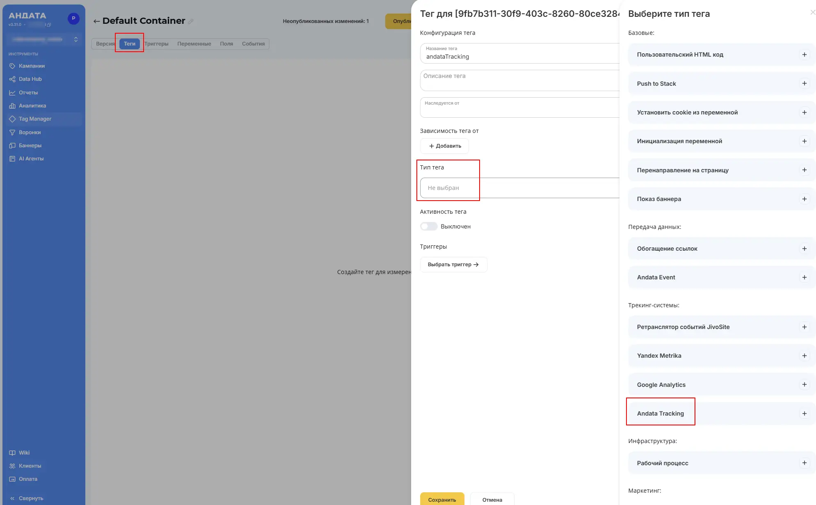This screenshot has width=816, height=505.
Task: Click the user avatar P
Action: [73, 18]
